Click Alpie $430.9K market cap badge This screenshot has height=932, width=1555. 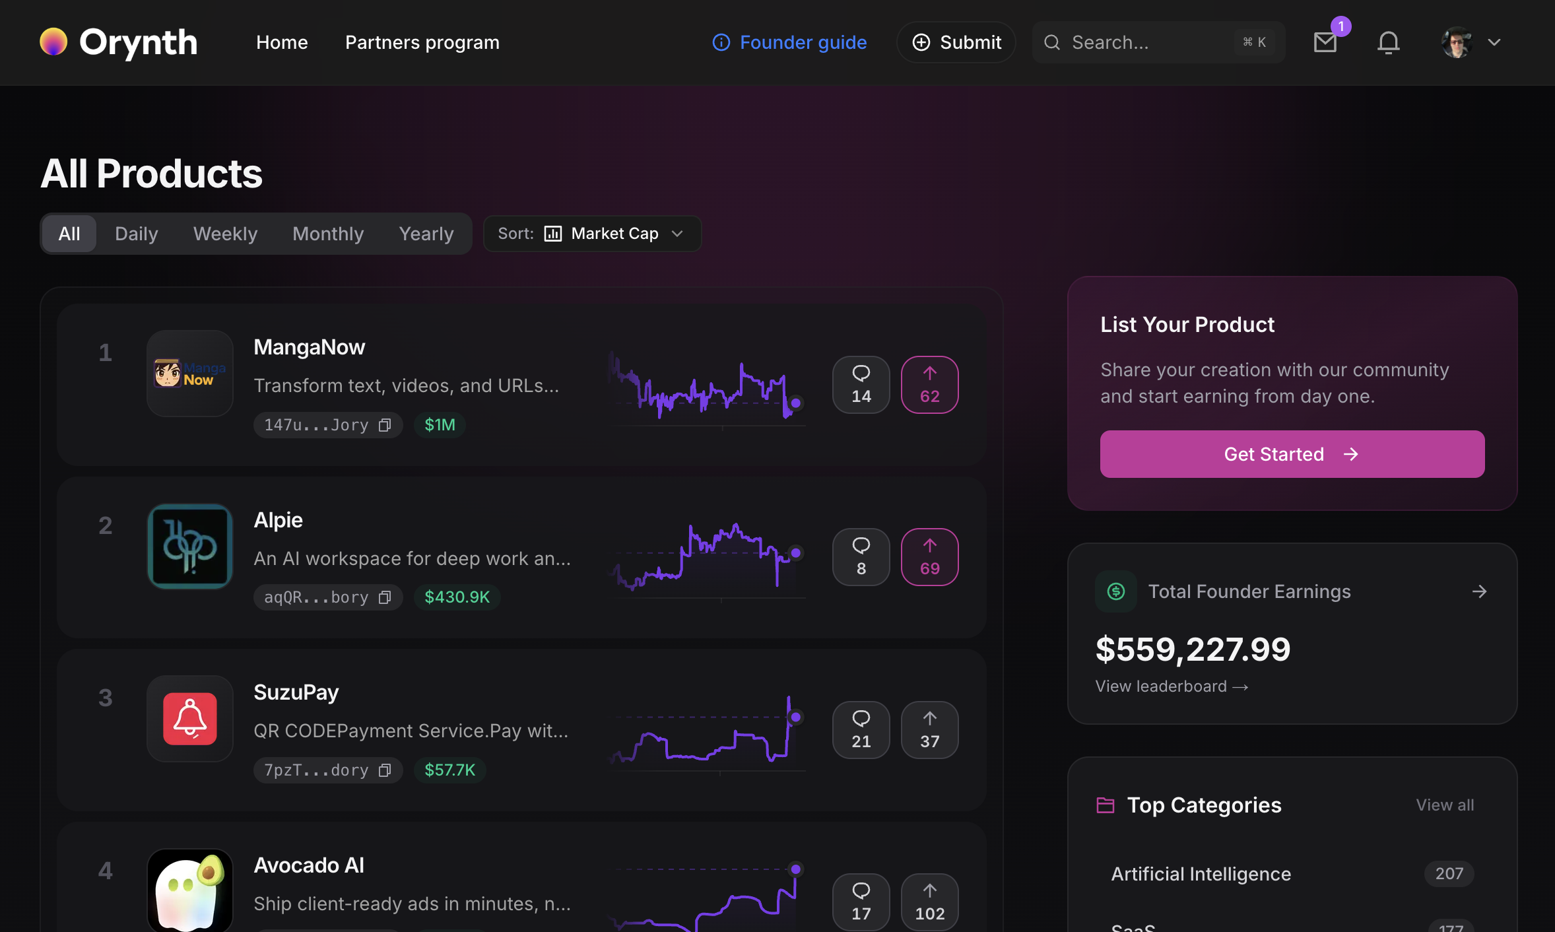(457, 597)
